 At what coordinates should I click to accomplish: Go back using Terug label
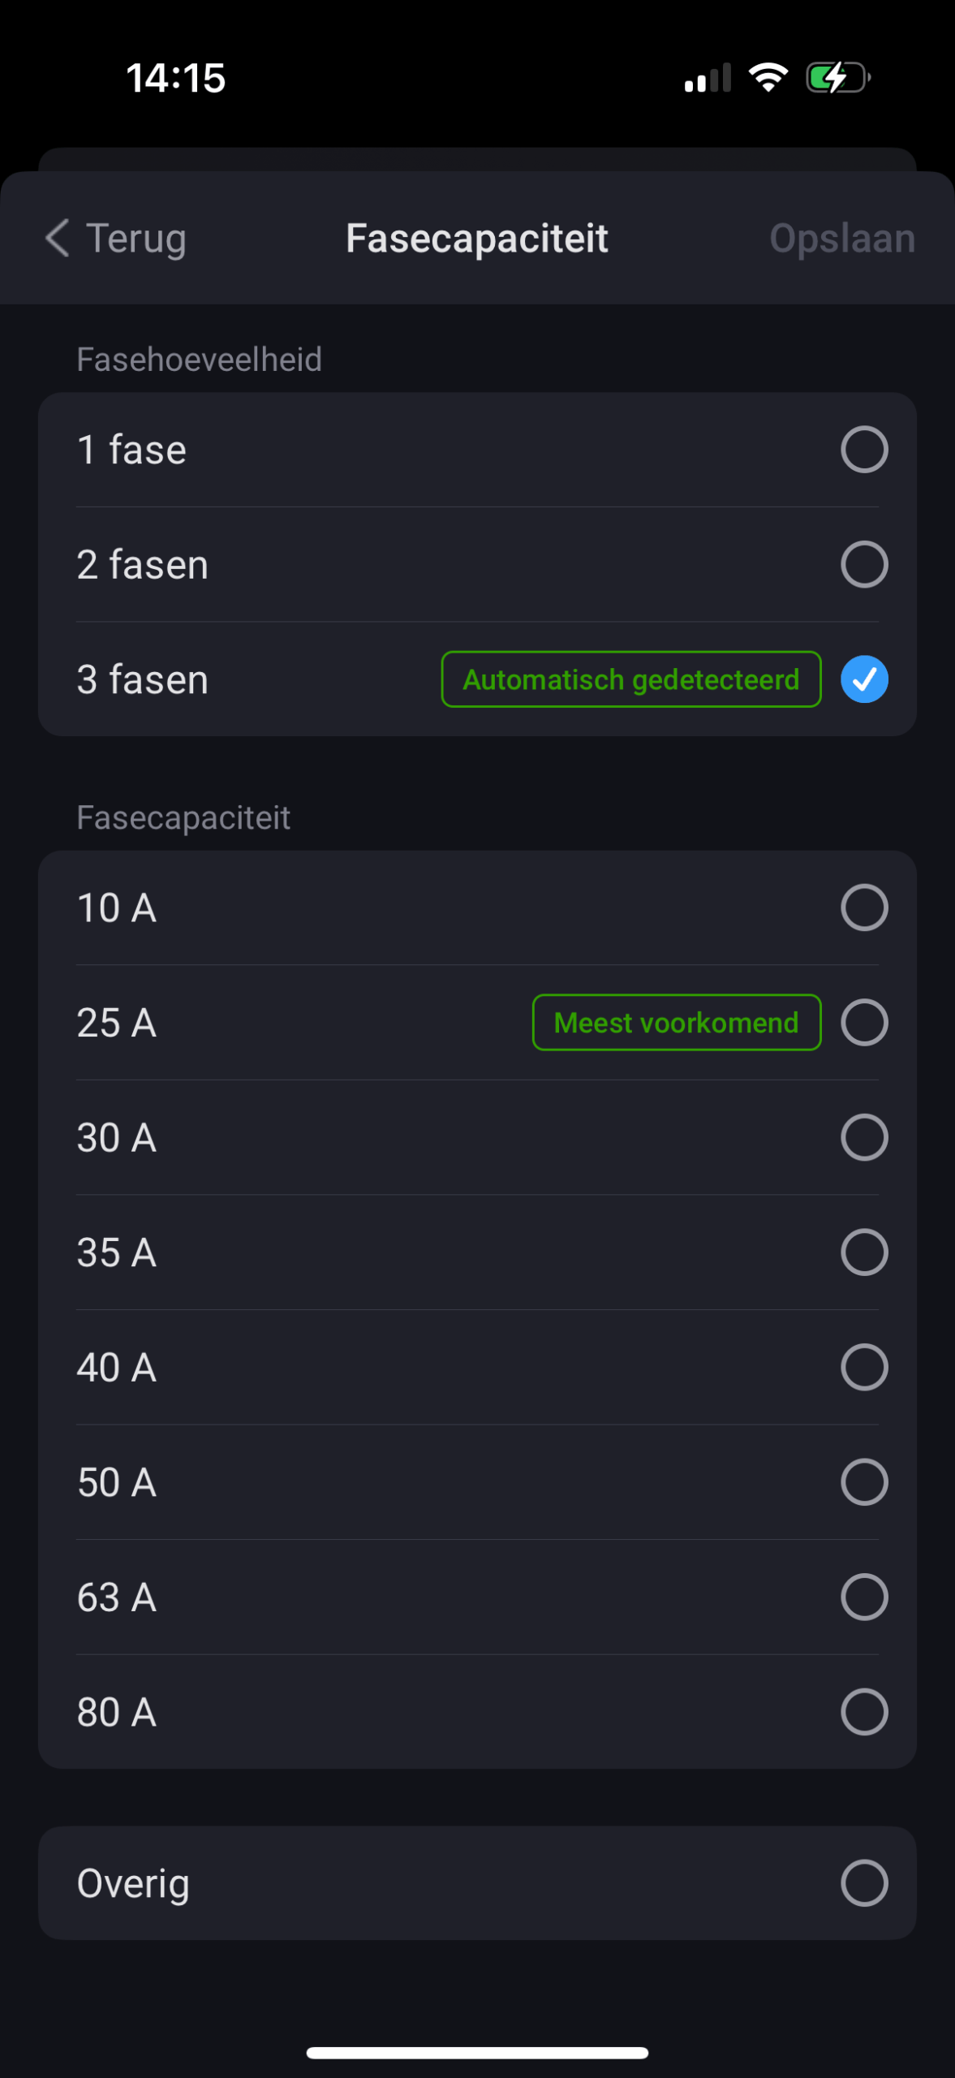point(136,239)
